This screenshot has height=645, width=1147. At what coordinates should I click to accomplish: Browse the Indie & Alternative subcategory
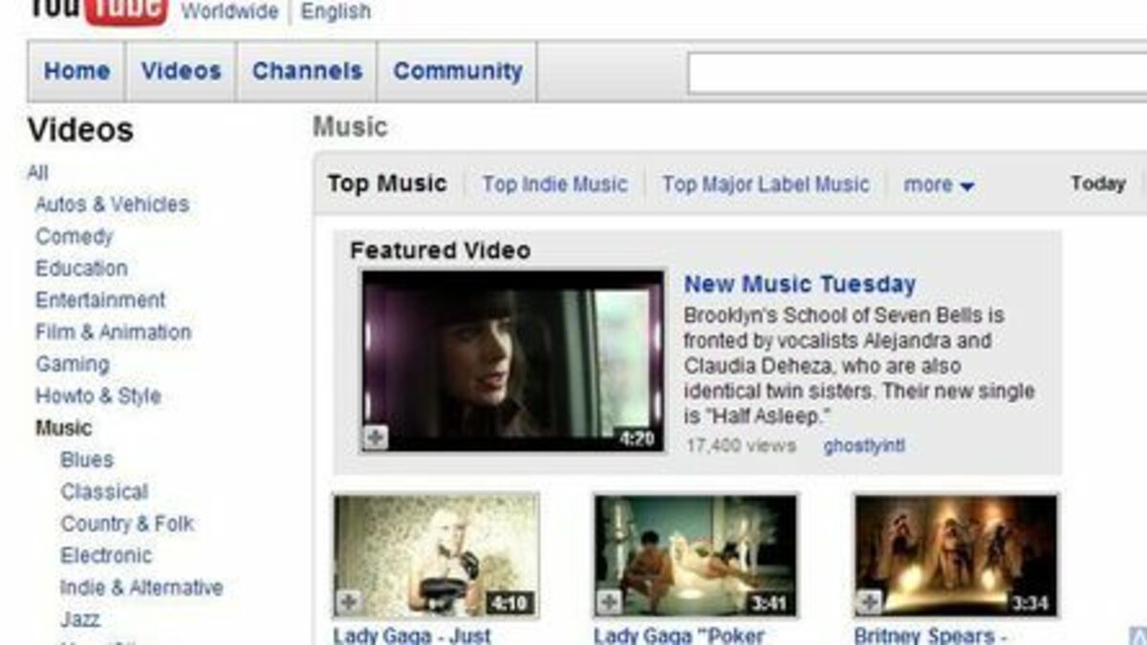click(x=141, y=588)
